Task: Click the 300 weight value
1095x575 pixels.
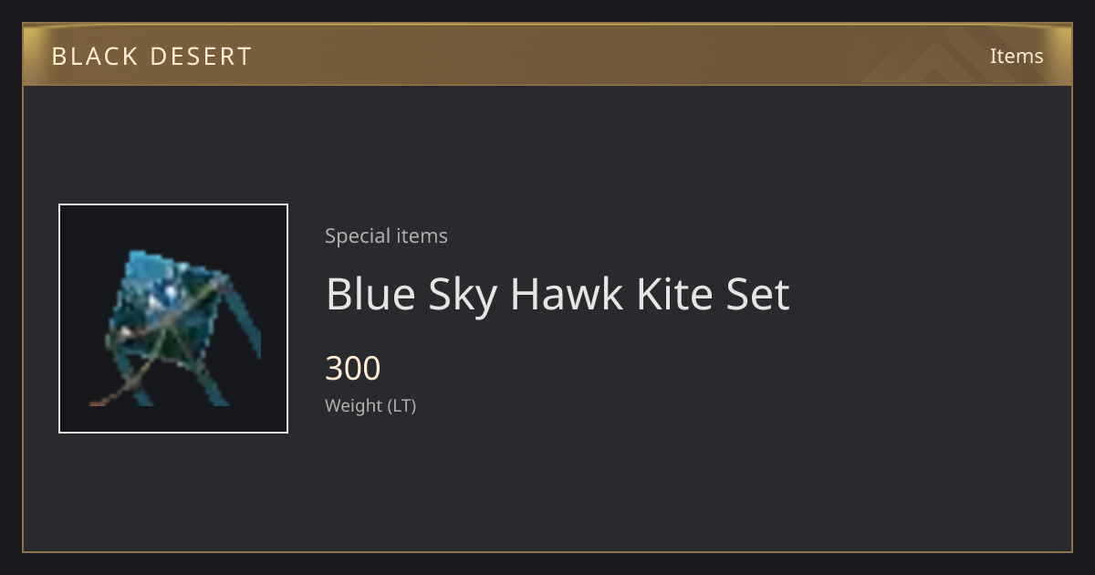Action: pos(353,369)
